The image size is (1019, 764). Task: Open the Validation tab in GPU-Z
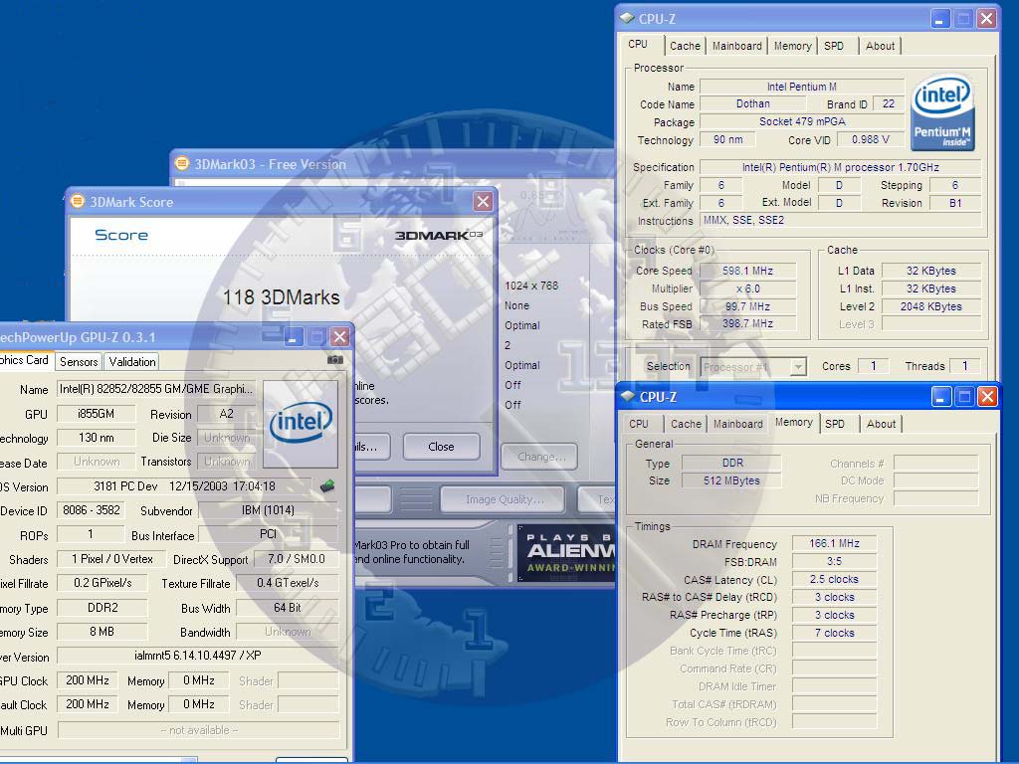click(x=132, y=362)
